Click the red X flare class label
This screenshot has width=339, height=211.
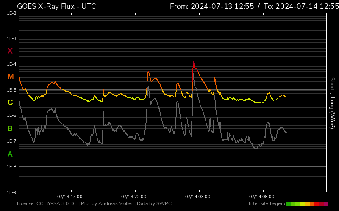point(10,51)
